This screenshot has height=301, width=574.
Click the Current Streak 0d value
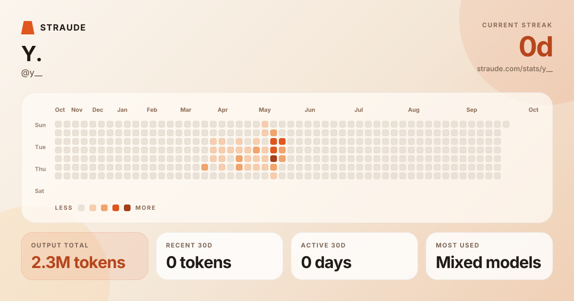pyautogui.click(x=536, y=47)
